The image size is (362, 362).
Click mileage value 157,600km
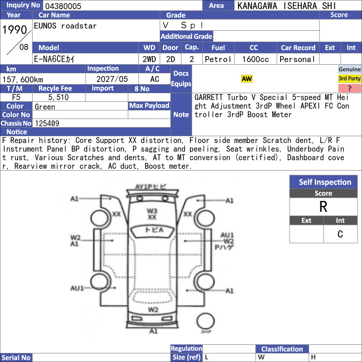(23, 80)
